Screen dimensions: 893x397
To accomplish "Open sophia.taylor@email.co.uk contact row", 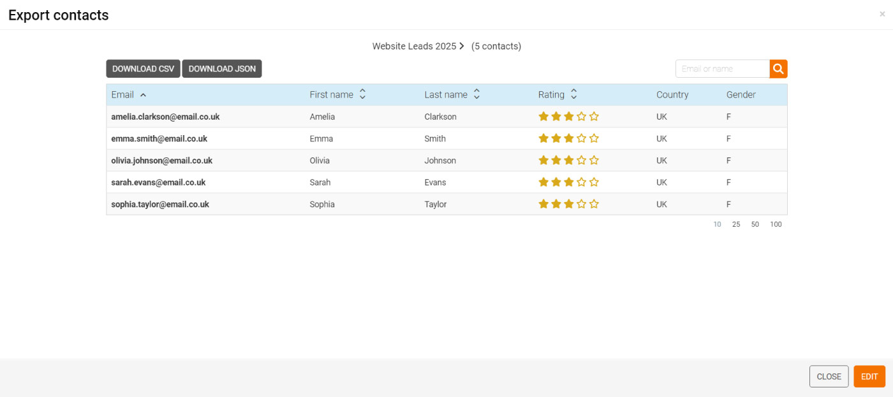I will coord(160,205).
